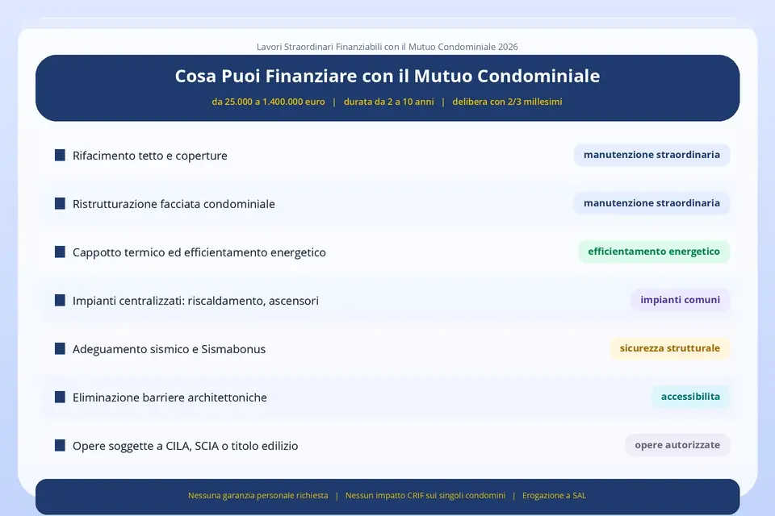Select the square marker beside Adeguamento sismico

(x=60, y=348)
